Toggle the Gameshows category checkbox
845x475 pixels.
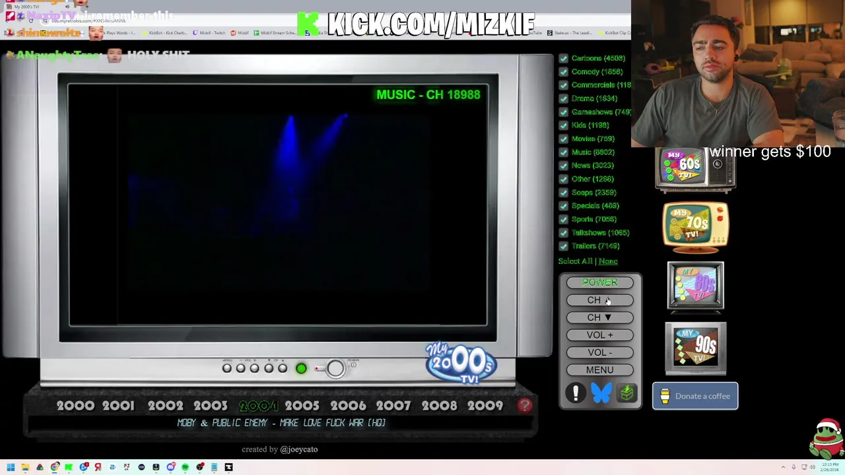(563, 111)
